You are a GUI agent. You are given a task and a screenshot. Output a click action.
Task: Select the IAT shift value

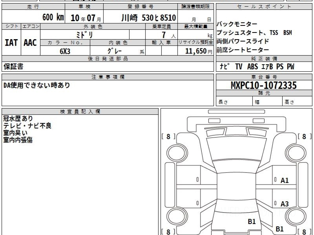click(x=11, y=43)
